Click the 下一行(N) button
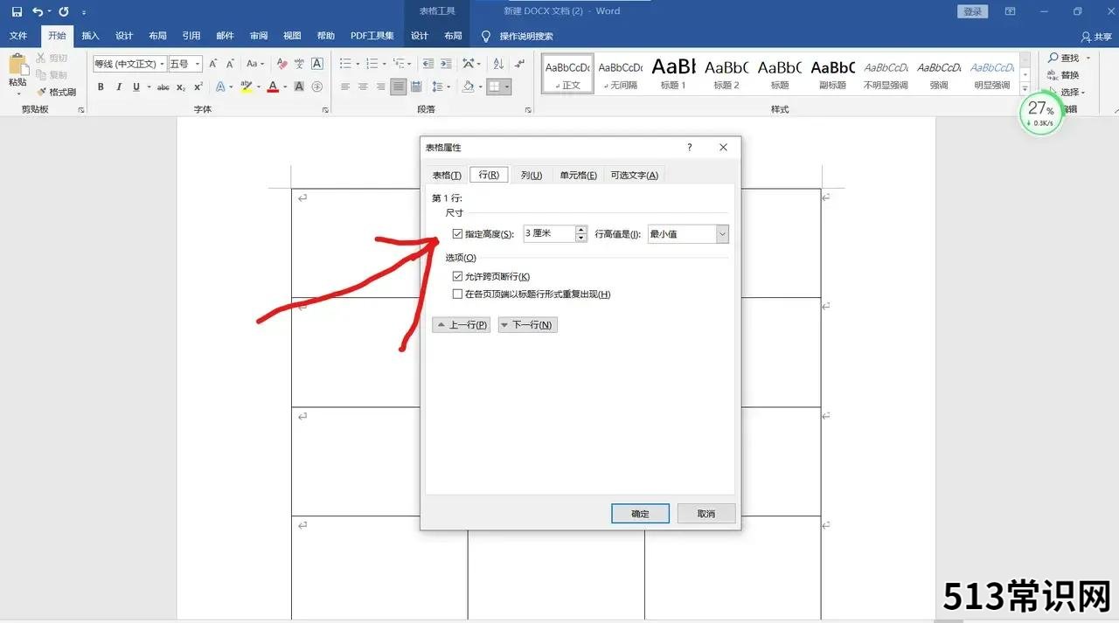Viewport: 1119px width, 623px height. coord(527,325)
